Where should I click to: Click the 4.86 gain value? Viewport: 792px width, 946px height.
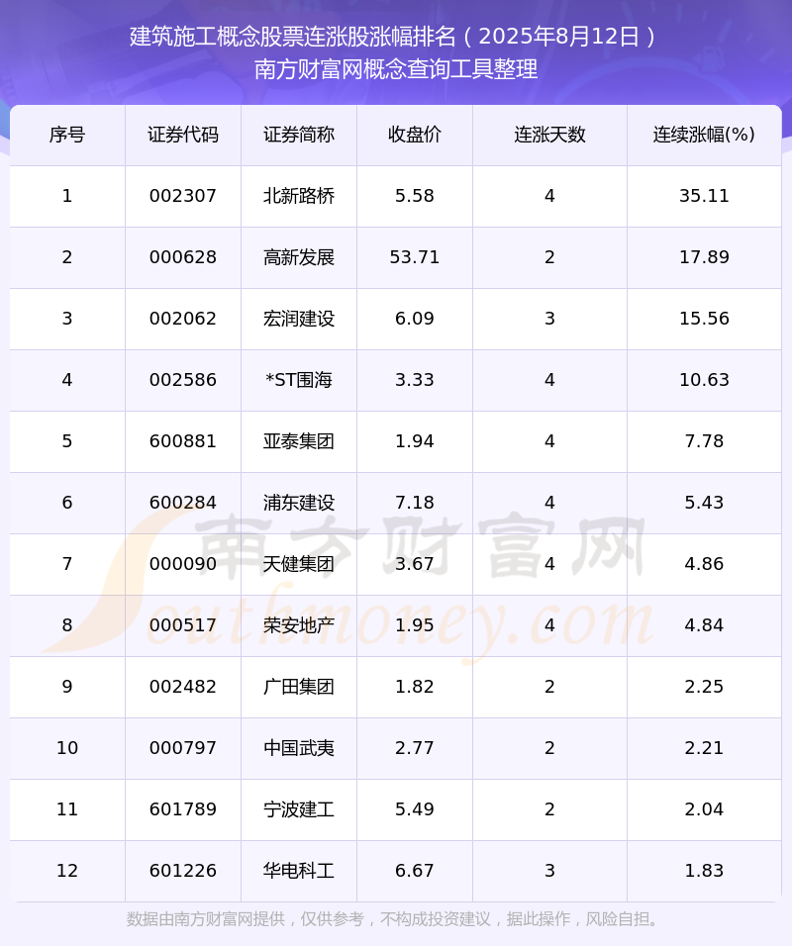click(x=704, y=564)
